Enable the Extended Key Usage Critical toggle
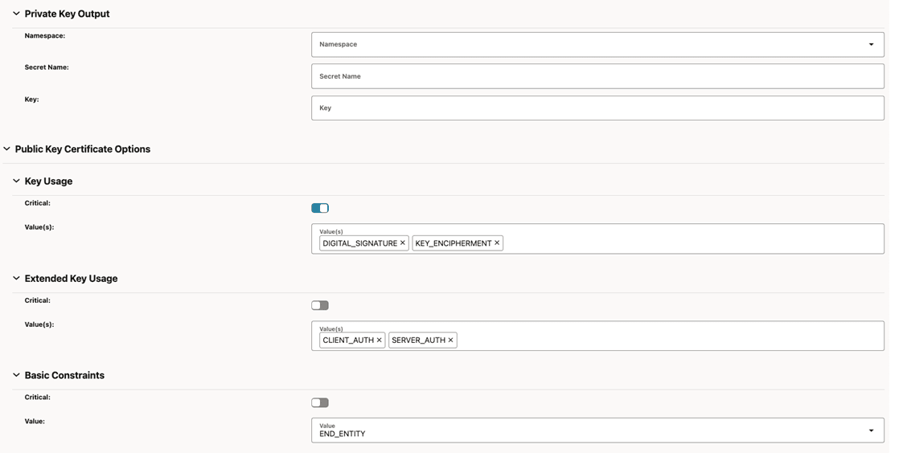Screen dimensions: 907x457 click(320, 305)
